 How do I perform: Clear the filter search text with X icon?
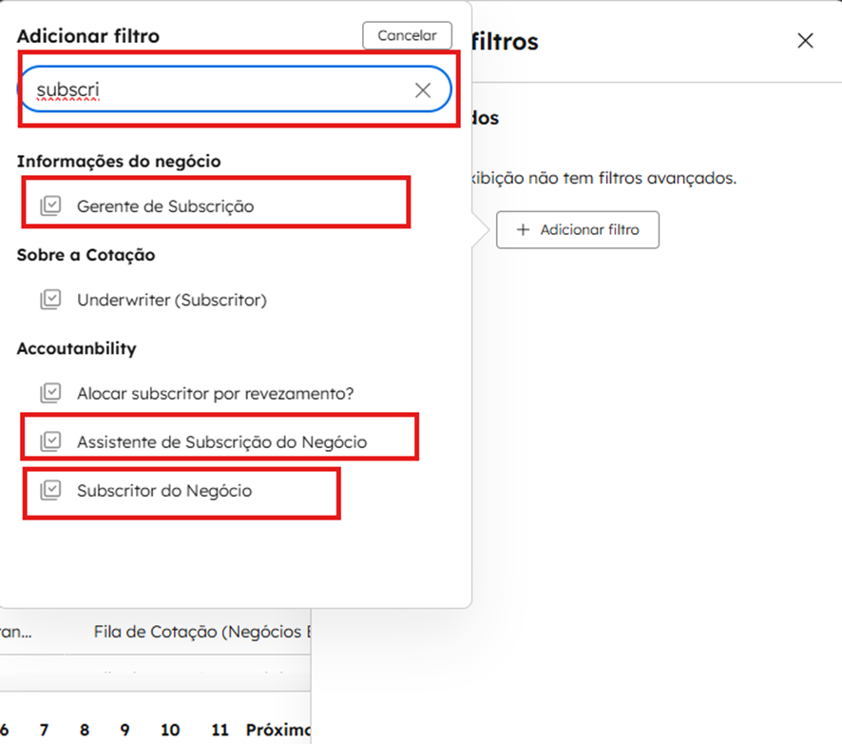423,90
